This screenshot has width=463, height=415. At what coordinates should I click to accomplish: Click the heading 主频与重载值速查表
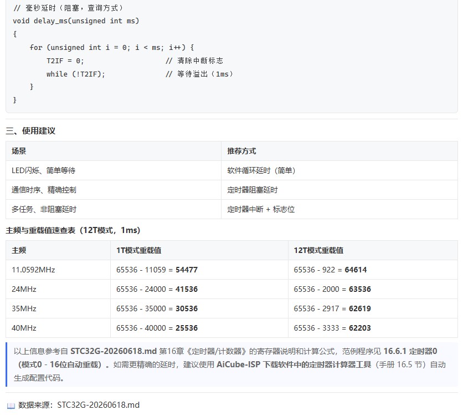tap(73, 230)
